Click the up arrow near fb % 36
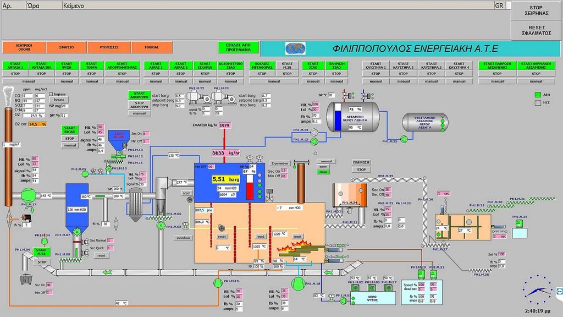 click(116, 220)
